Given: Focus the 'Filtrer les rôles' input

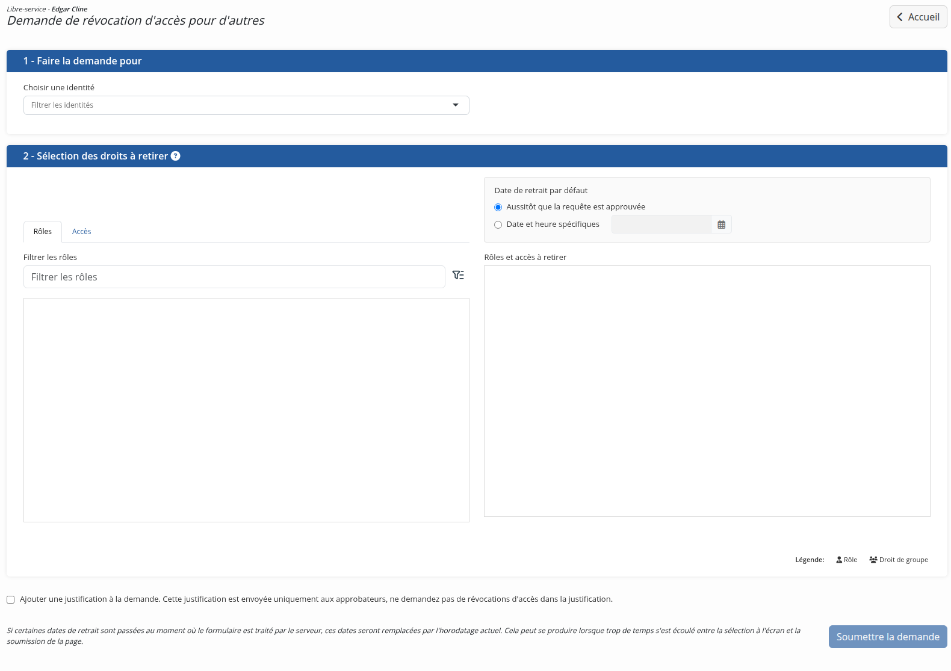Looking at the screenshot, I should click(x=234, y=277).
